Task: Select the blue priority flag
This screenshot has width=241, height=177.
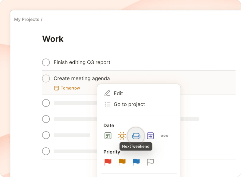Action: (x=136, y=162)
